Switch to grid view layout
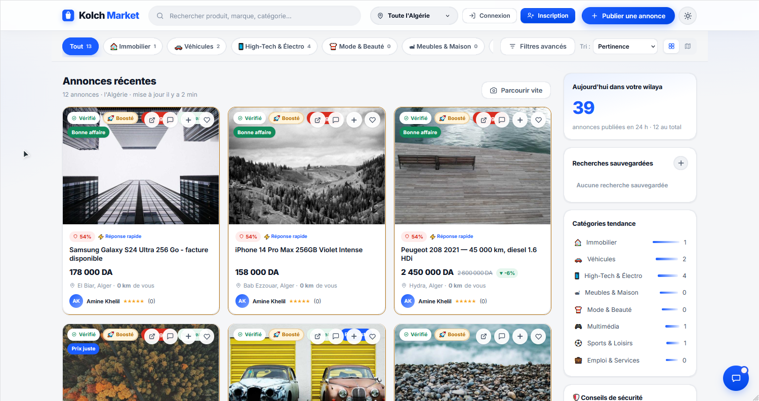This screenshot has height=401, width=759. (x=671, y=46)
